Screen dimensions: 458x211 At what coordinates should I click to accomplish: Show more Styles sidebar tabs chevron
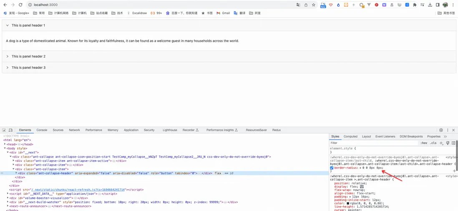click(x=445, y=137)
